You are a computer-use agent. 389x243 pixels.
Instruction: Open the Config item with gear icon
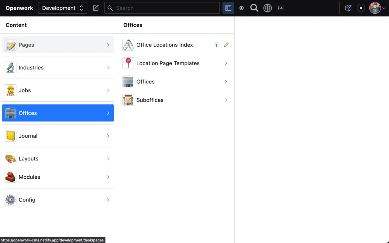point(58,200)
